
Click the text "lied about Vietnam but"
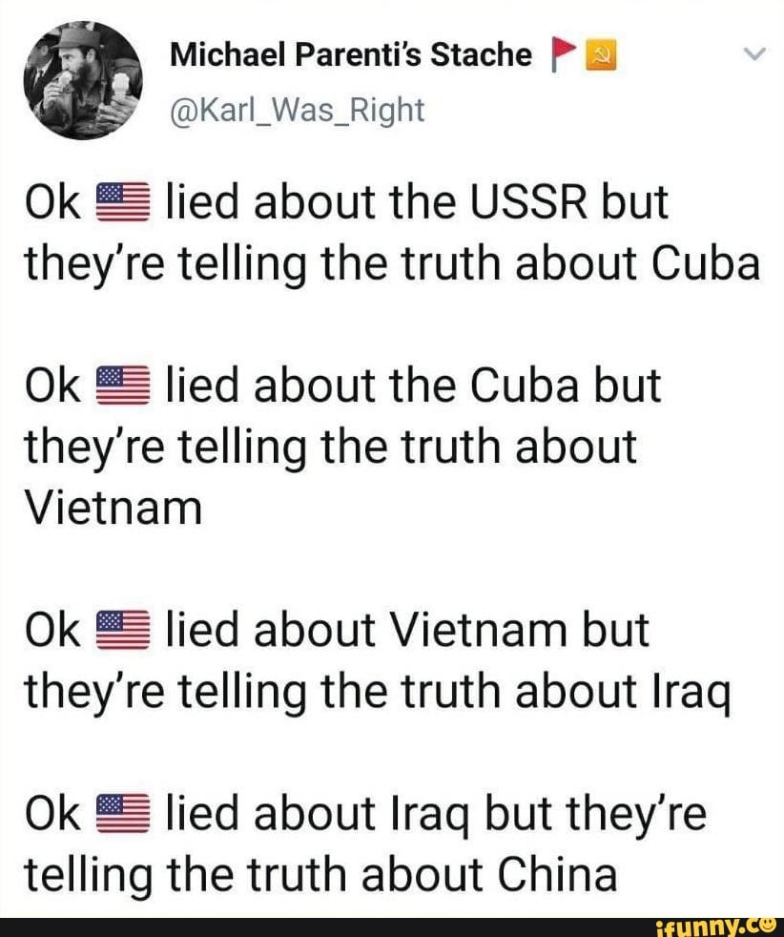[406, 630]
